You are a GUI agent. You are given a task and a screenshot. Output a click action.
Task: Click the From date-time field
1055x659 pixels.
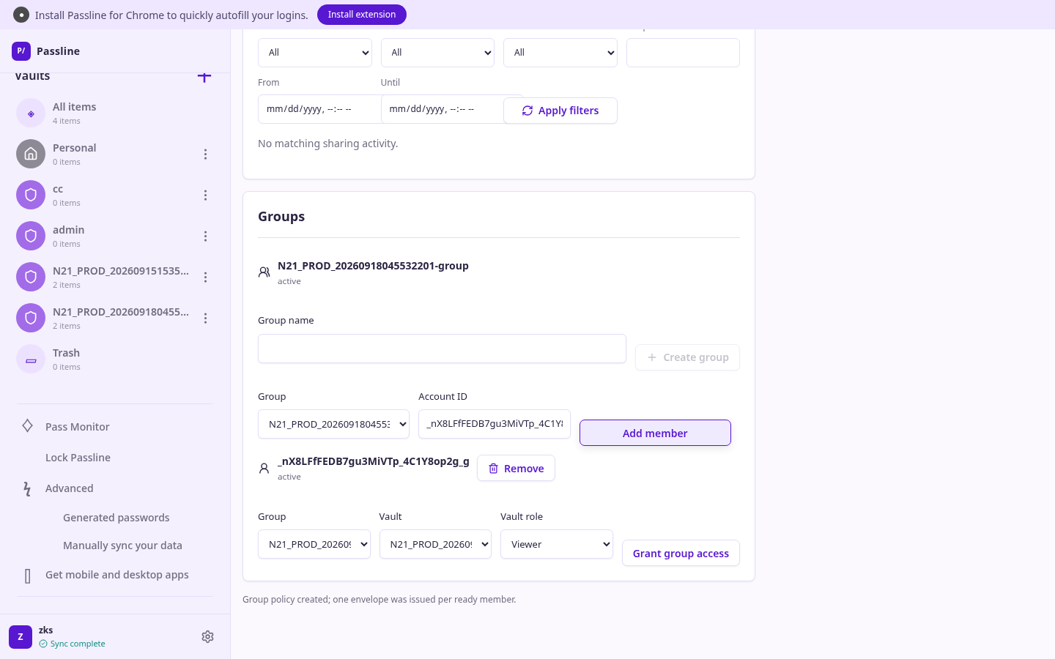(319, 109)
